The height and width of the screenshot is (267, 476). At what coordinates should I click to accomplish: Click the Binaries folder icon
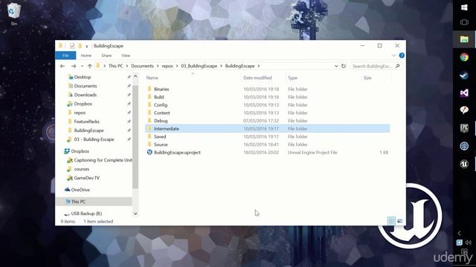[x=149, y=89]
